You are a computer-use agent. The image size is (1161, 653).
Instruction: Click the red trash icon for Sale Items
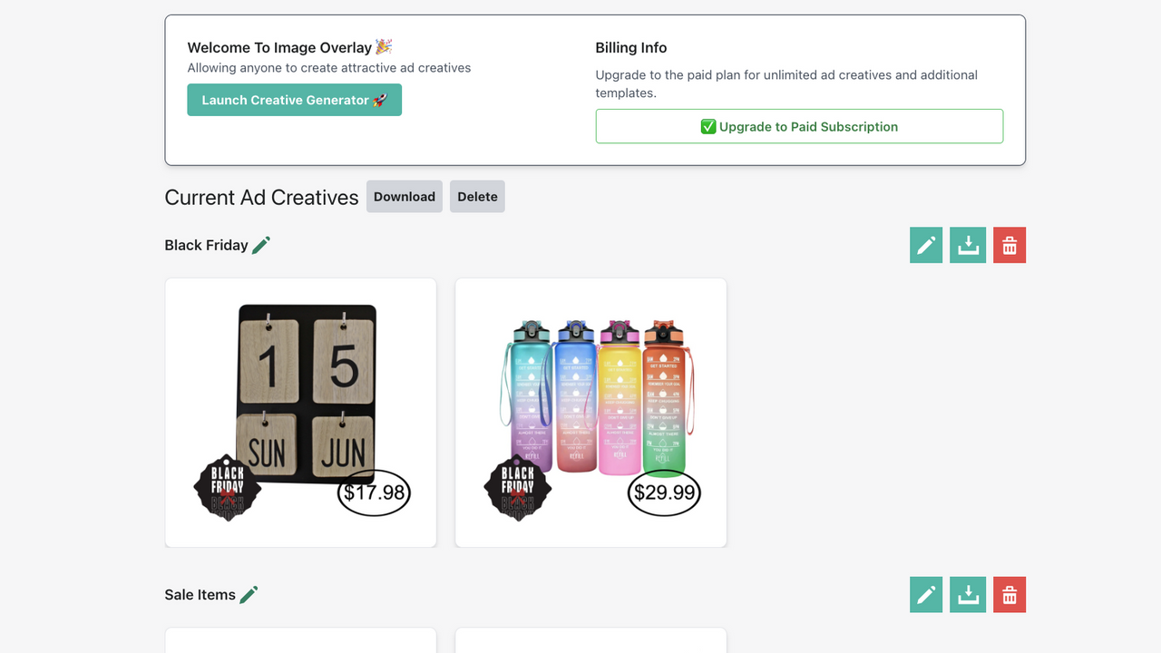click(1009, 594)
